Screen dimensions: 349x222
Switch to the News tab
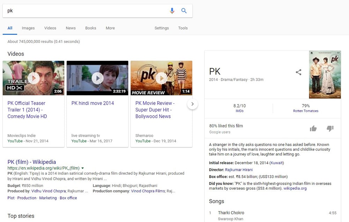point(70,28)
